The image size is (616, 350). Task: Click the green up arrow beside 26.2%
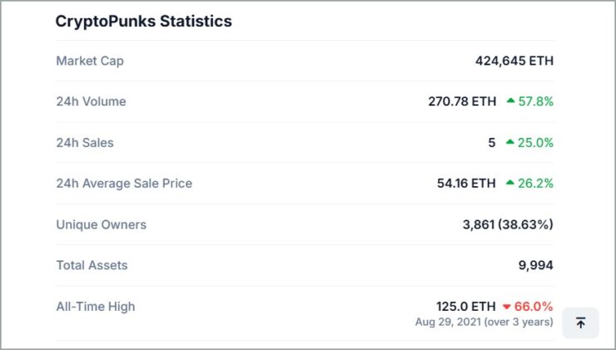510,182
